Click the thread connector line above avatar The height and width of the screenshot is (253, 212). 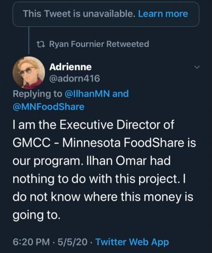pyautogui.click(x=29, y=40)
